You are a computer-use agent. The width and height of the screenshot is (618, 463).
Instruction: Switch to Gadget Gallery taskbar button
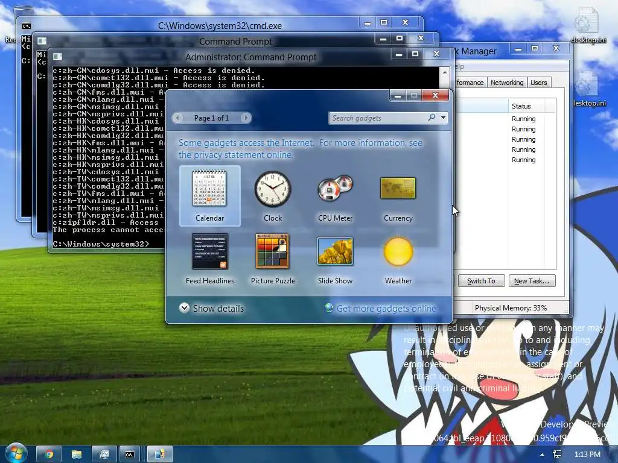[159, 455]
